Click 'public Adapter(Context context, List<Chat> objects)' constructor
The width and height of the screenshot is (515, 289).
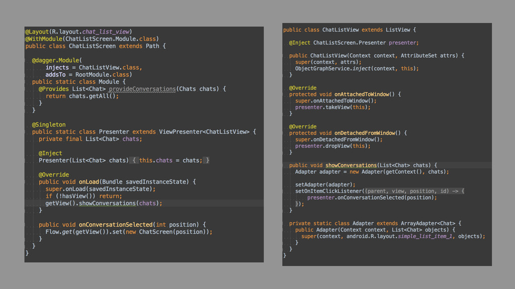(372, 230)
